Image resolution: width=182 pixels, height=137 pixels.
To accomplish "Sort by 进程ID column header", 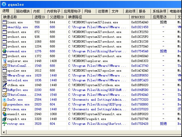I will coord(40,17).
